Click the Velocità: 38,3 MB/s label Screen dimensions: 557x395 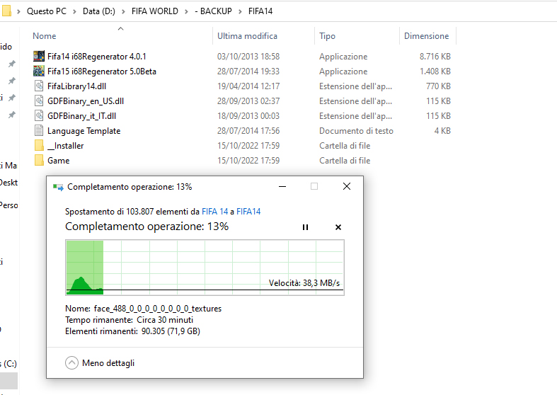coord(304,283)
